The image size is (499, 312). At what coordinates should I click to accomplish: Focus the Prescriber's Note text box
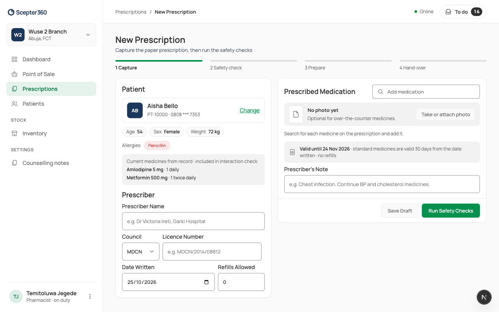click(382, 184)
